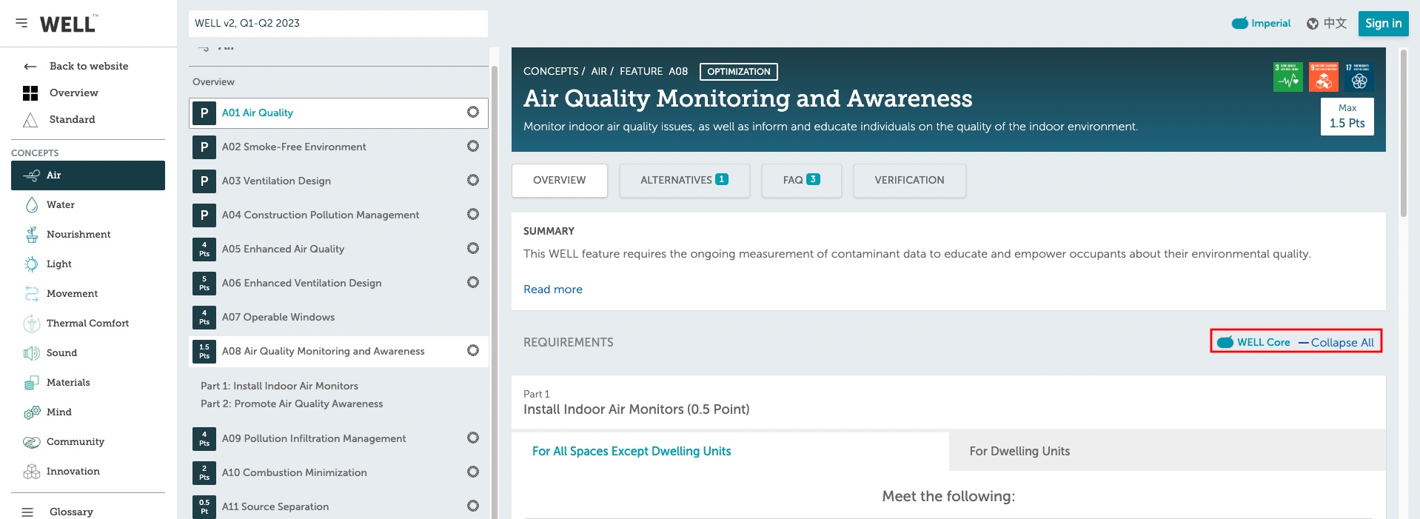1420x519 pixels.
Task: Collapse Part 1 Install Indoor Air Monitors header
Action: [x=948, y=402]
